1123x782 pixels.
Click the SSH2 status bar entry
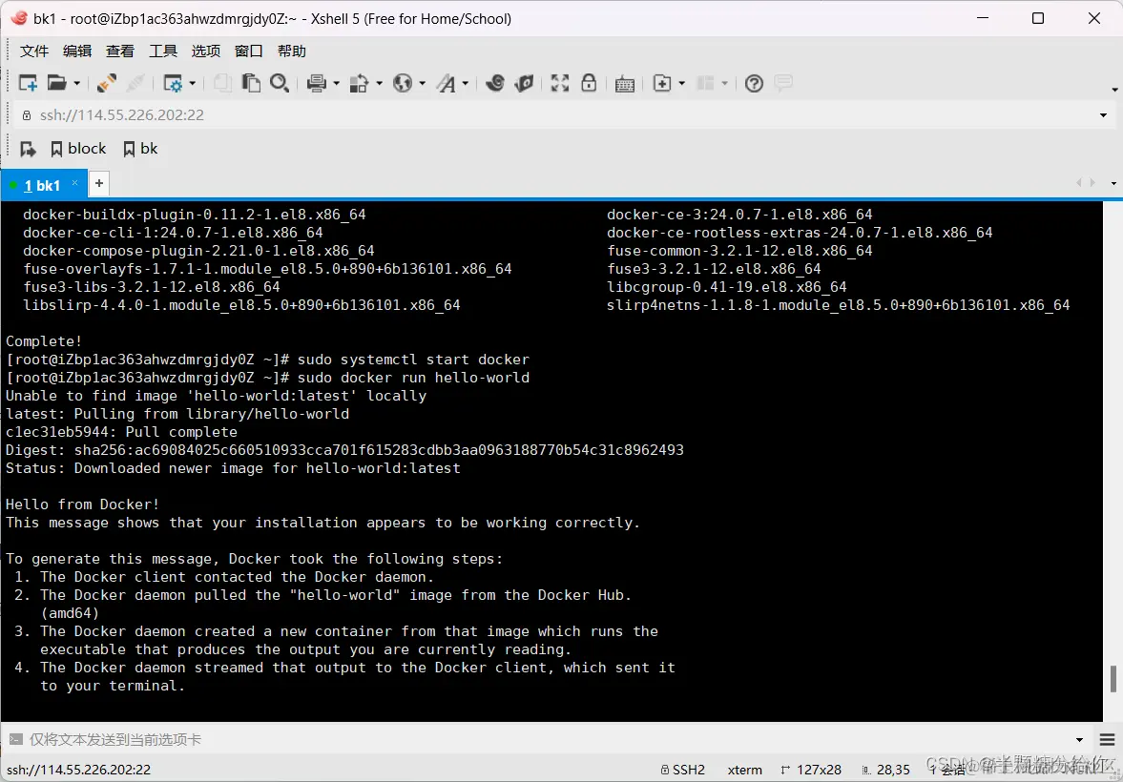[x=683, y=770]
